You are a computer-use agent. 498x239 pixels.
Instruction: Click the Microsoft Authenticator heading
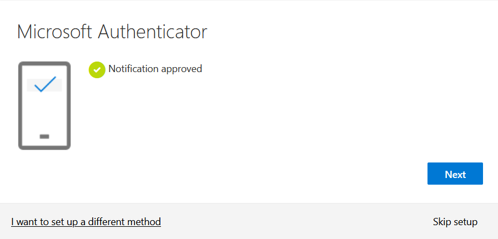(112, 32)
